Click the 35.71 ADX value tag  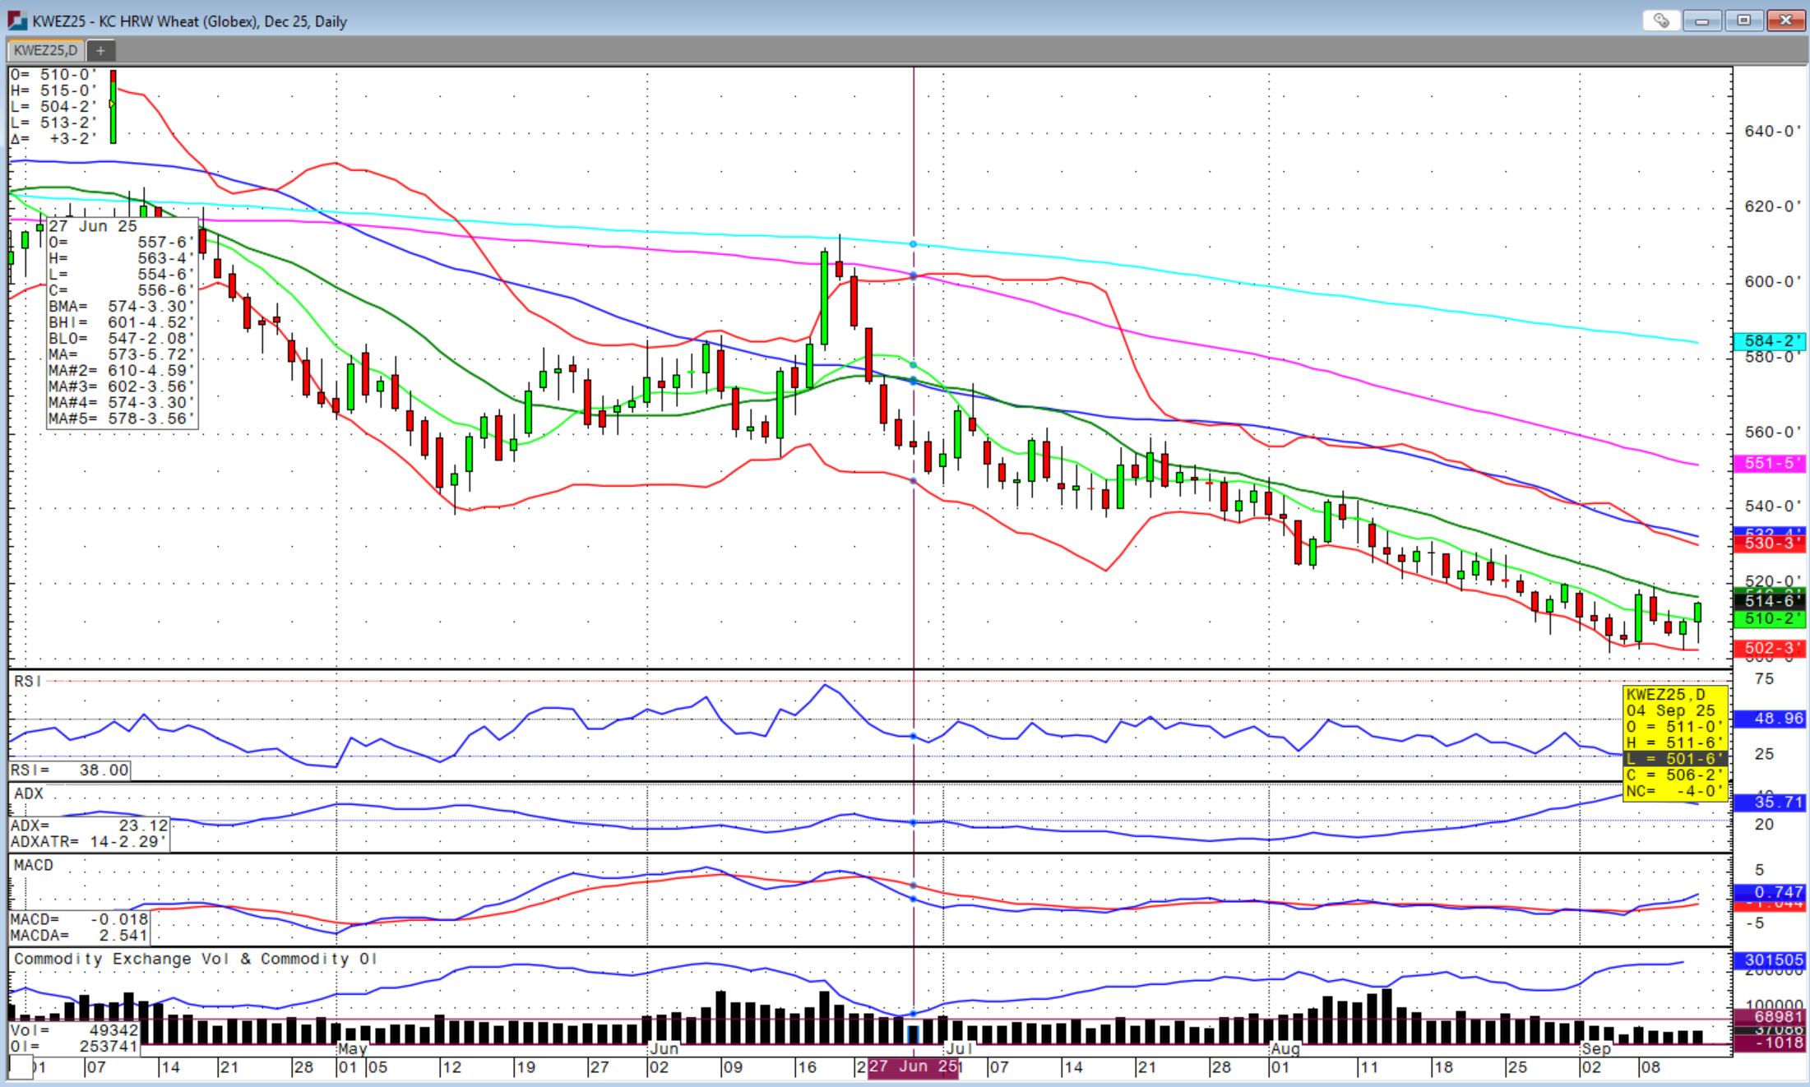[x=1770, y=803]
